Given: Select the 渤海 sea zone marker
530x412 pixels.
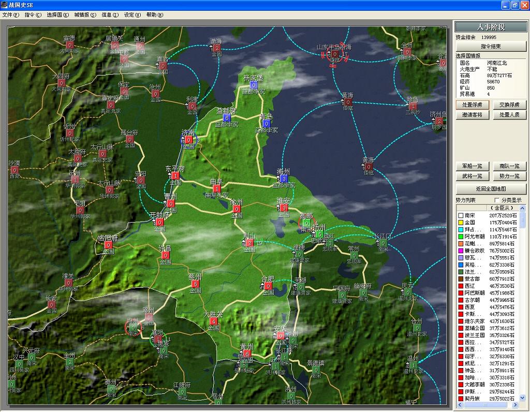Looking at the screenshot, I should 217,48.
